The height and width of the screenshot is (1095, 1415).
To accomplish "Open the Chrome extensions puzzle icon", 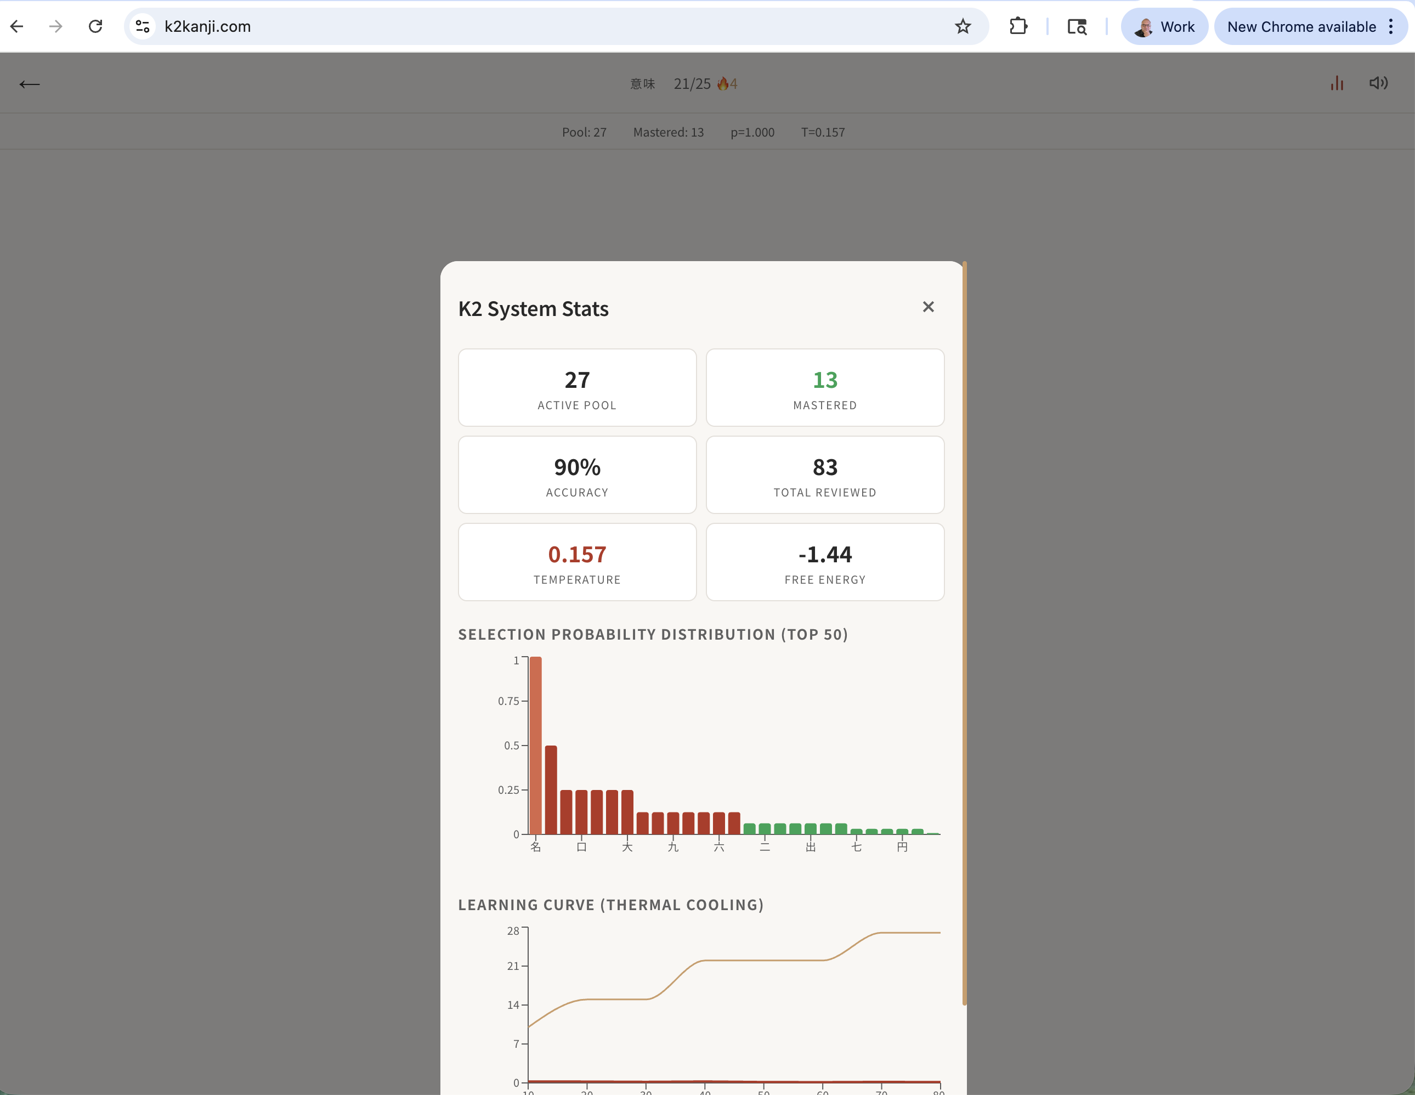I will coord(1018,26).
